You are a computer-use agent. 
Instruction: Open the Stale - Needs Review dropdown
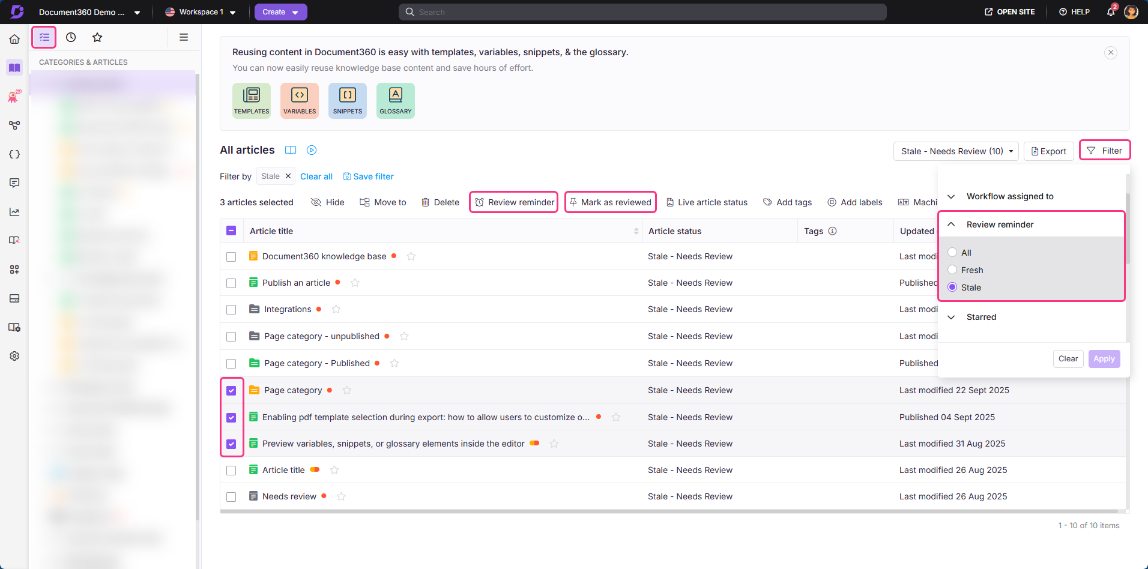click(x=956, y=151)
